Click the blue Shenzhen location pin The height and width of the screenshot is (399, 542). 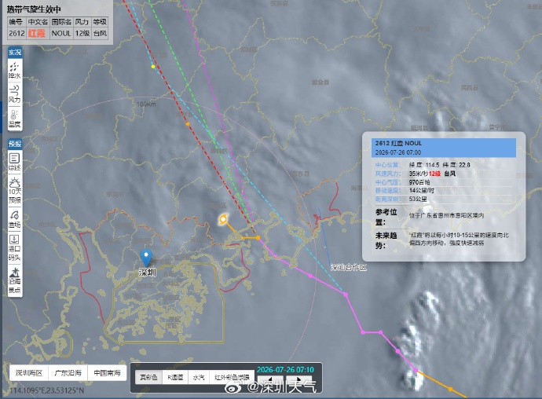(x=146, y=258)
